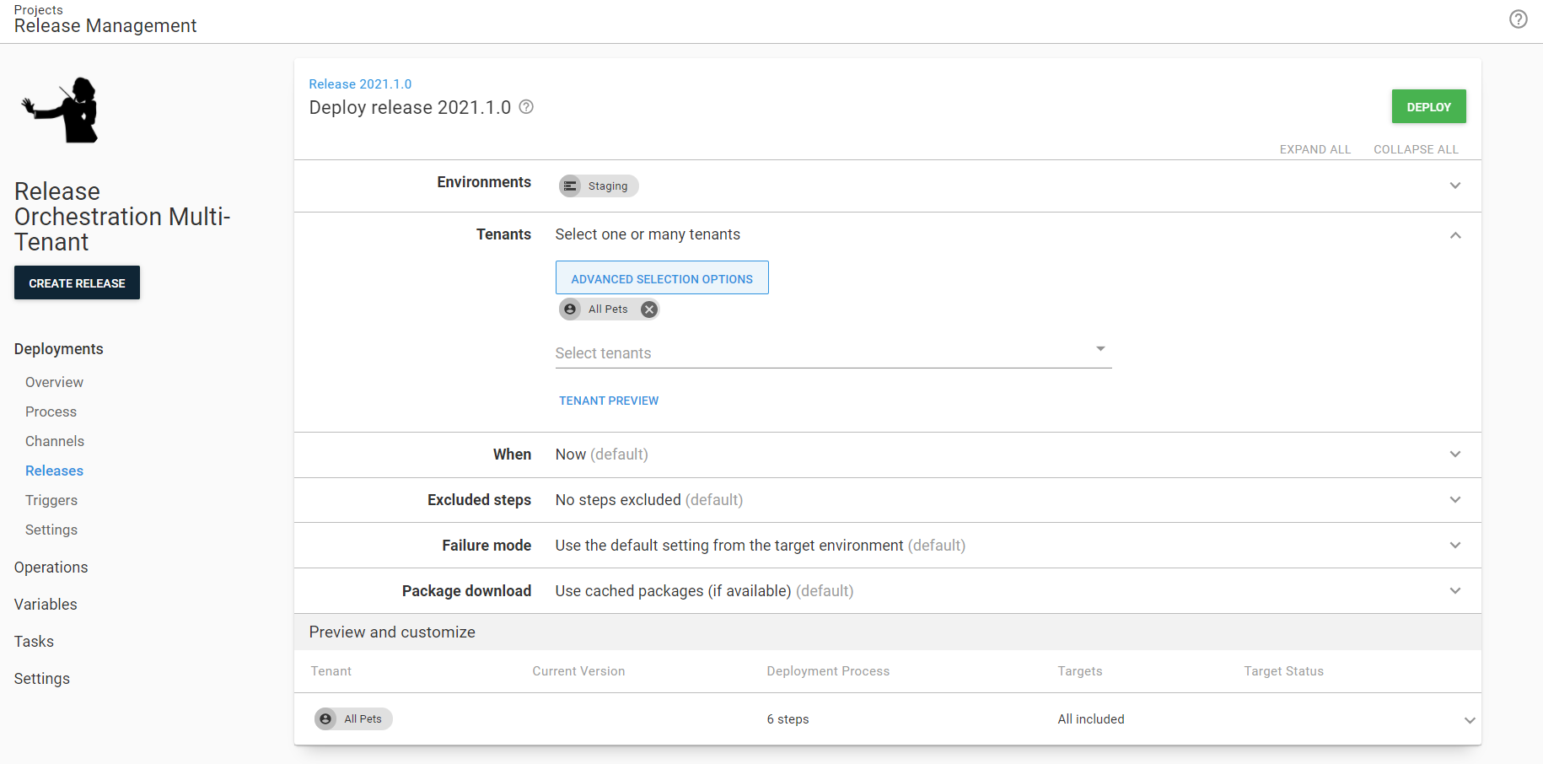
Task: Open Advanced Selection Options
Action: click(x=661, y=277)
